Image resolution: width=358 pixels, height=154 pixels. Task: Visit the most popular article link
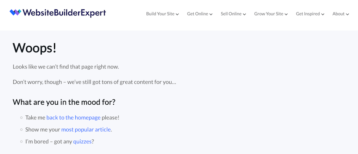(x=86, y=130)
